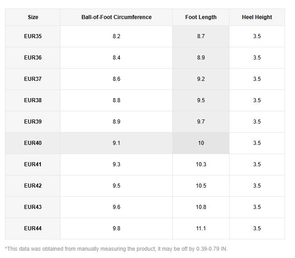This screenshot has width=295, height=258.
Task: Click the heel height value in EUR44 row
Action: tap(257, 228)
